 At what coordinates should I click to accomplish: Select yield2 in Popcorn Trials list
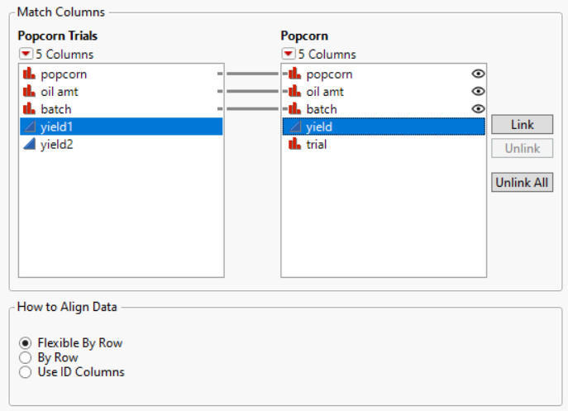pos(57,144)
